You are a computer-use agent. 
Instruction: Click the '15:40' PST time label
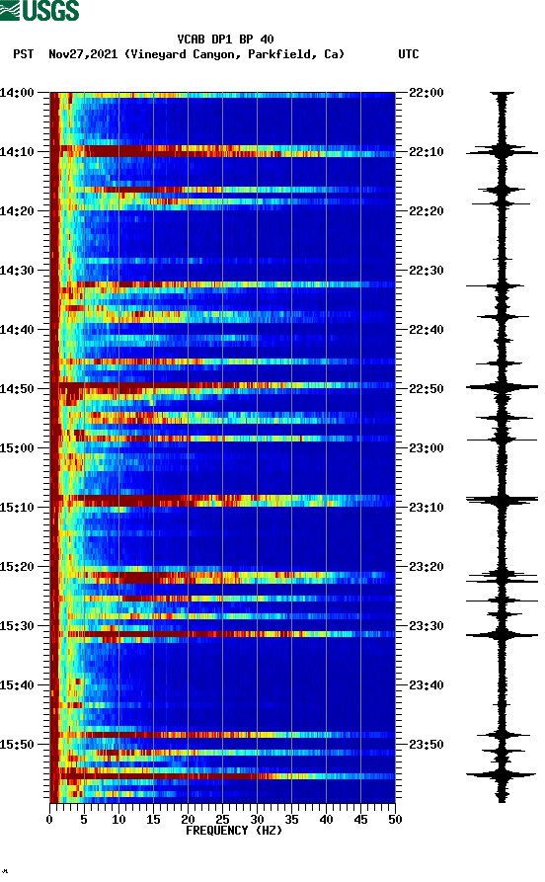click(x=17, y=685)
